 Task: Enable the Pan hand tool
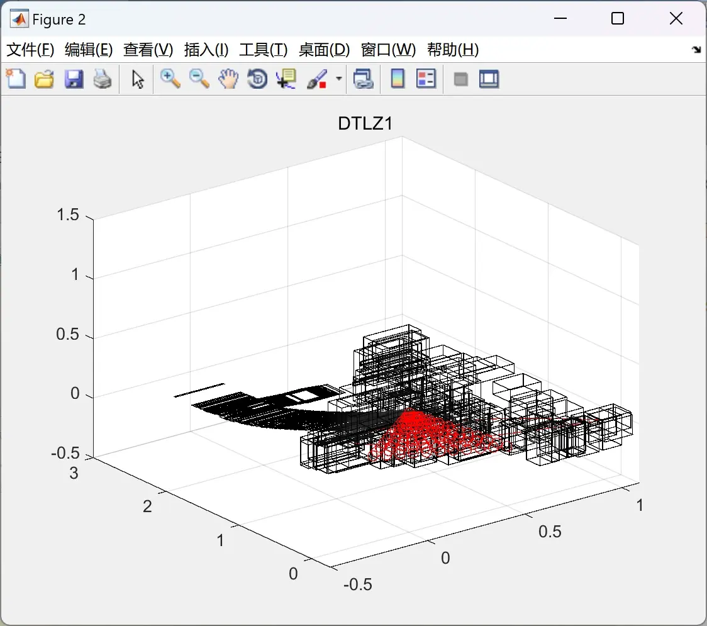click(x=228, y=79)
